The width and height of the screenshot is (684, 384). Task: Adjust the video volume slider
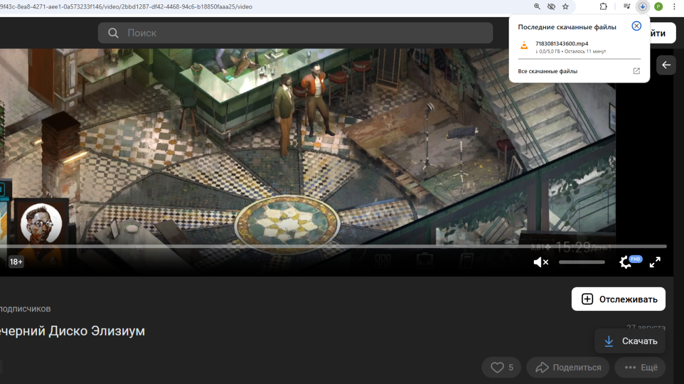582,262
